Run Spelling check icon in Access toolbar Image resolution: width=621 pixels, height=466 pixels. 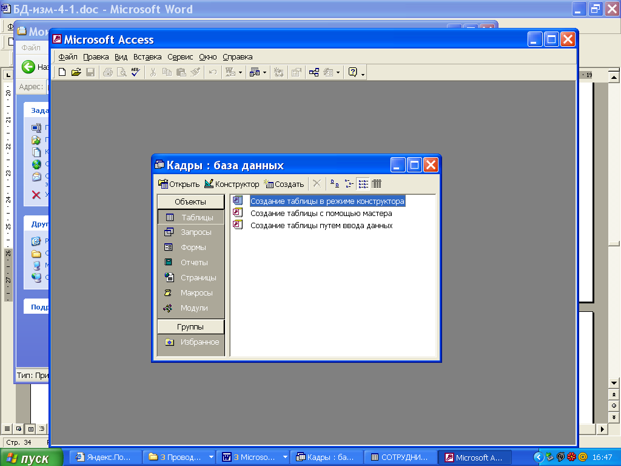pos(135,72)
